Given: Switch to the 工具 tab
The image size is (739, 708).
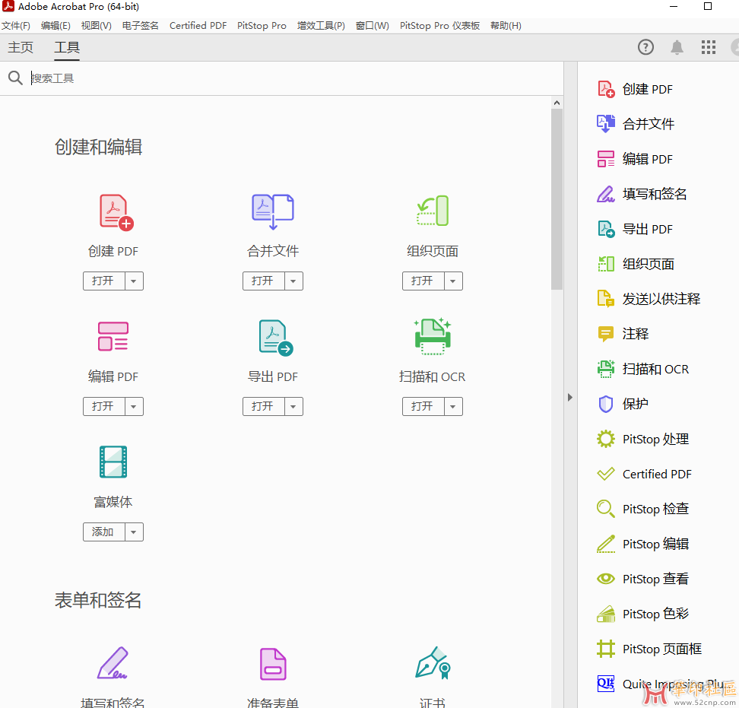Looking at the screenshot, I should [67, 47].
